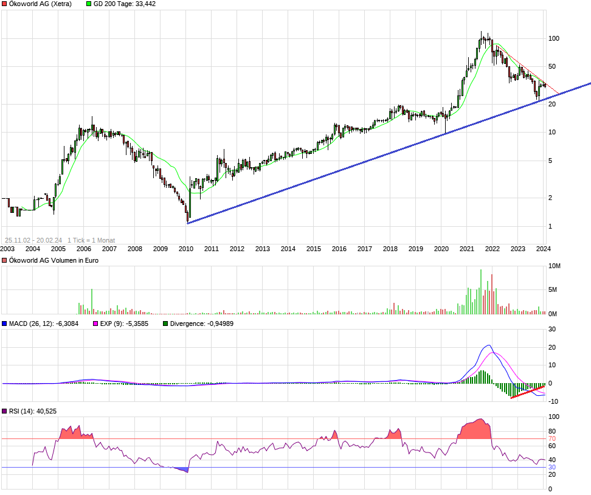Click the 2022 year mark on time axis
The height and width of the screenshot is (495, 591).
pyautogui.click(x=492, y=249)
